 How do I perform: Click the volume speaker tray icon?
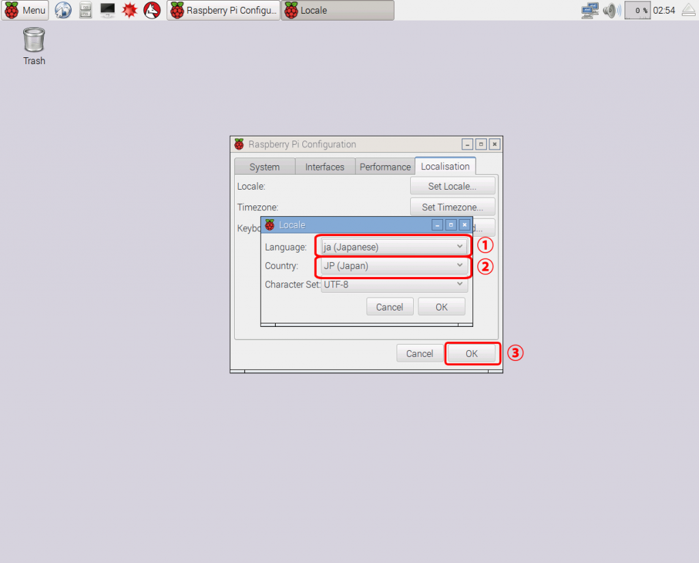(x=611, y=10)
